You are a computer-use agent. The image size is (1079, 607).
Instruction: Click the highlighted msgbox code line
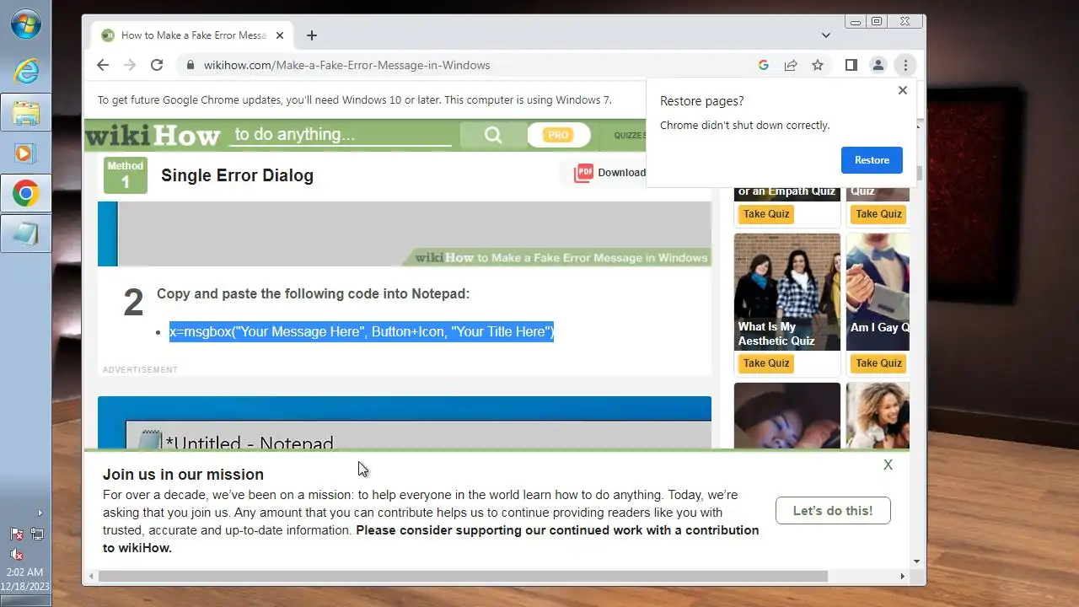(x=362, y=331)
